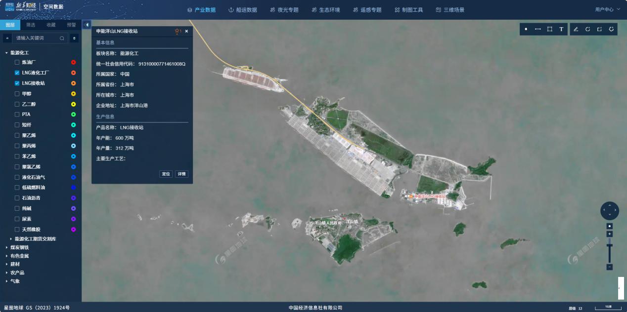Click the area selection screenshot icon
The height and width of the screenshot is (312, 627).
click(599, 29)
